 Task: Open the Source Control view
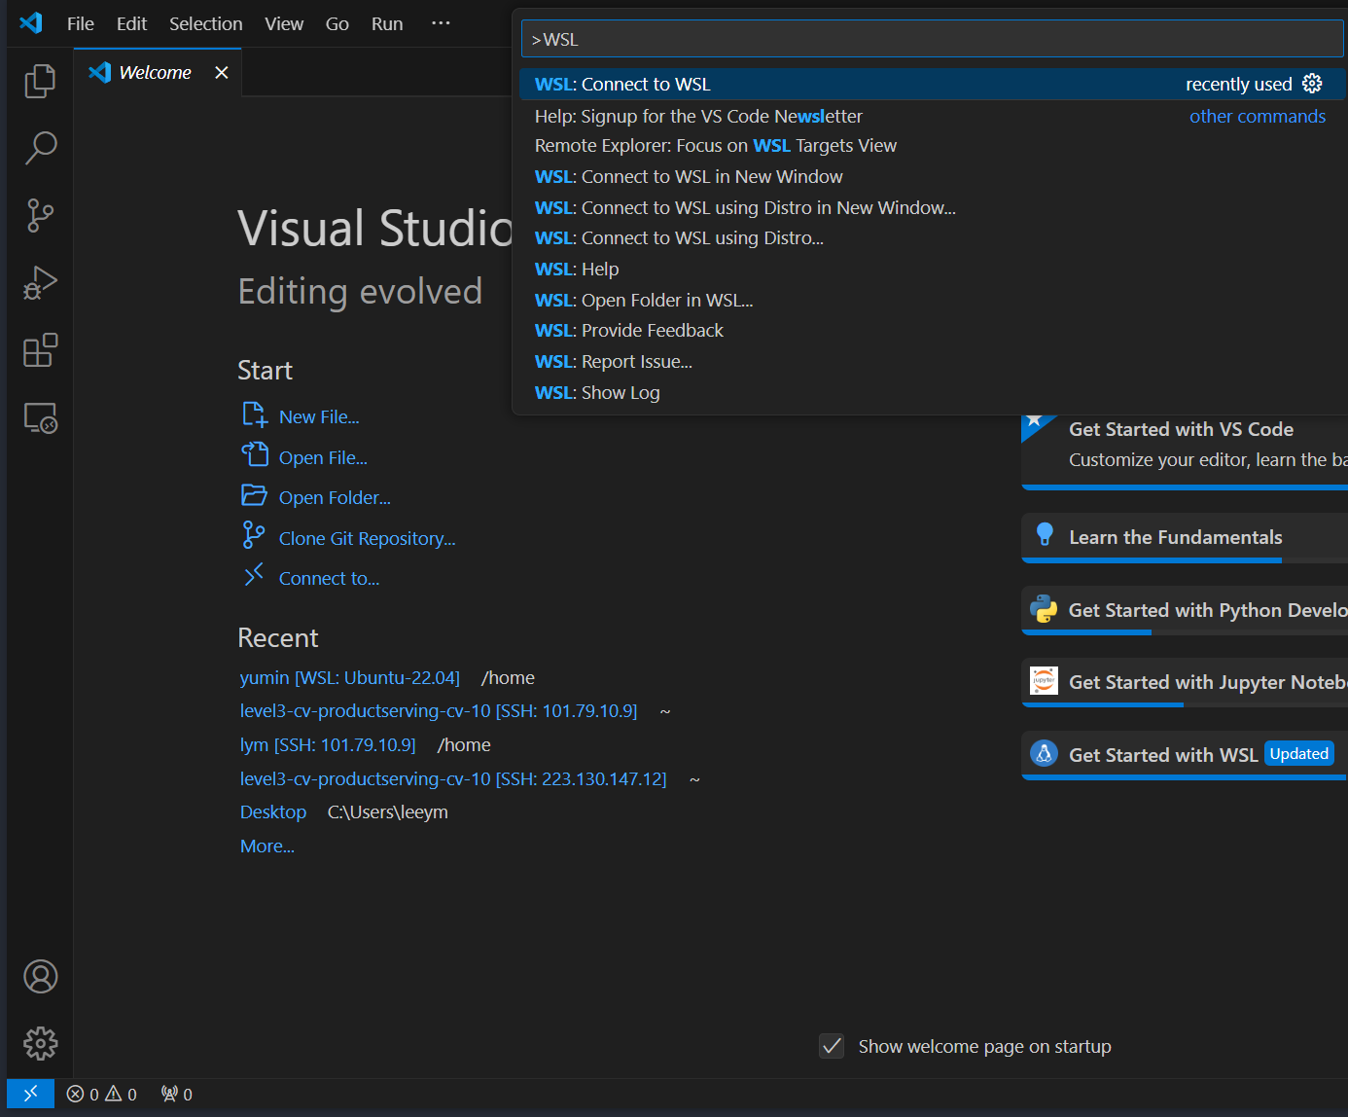tap(40, 215)
